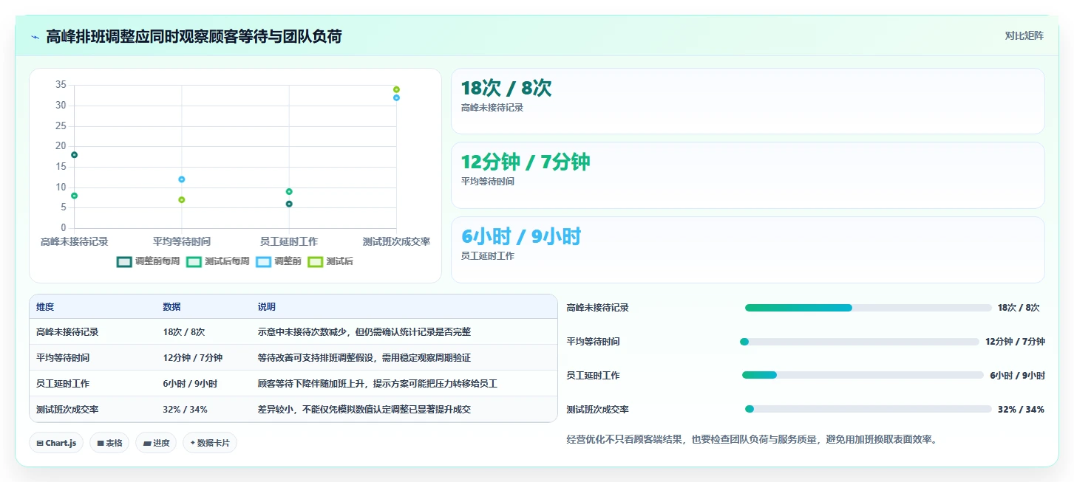
Task: Toggle the 测试后每周 legend swatch
Action: point(194,261)
